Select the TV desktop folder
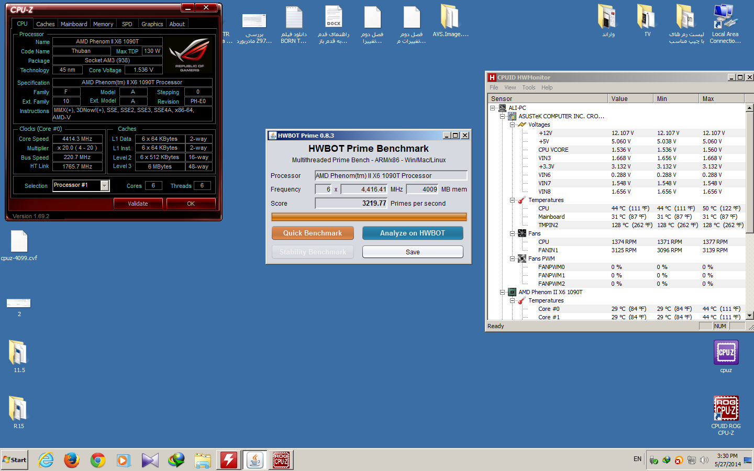Screen dimensions: 754x471 [647, 21]
